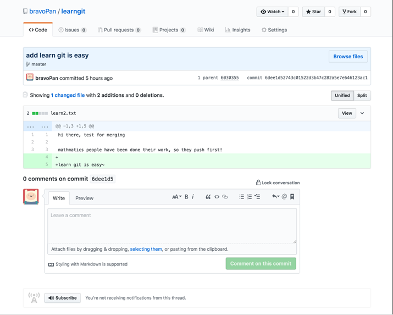The width and height of the screenshot is (393, 315).
Task: Insert a bulleted list in comment
Action: click(242, 197)
